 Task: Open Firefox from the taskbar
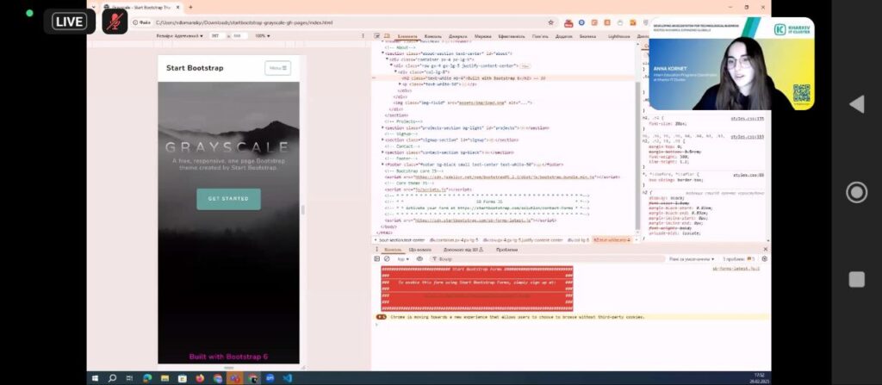click(200, 378)
